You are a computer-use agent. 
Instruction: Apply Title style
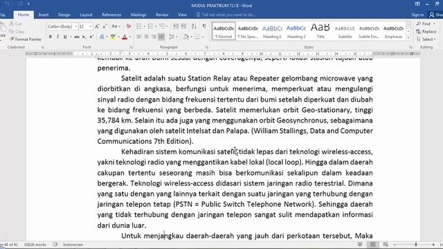pyautogui.click(x=320, y=31)
